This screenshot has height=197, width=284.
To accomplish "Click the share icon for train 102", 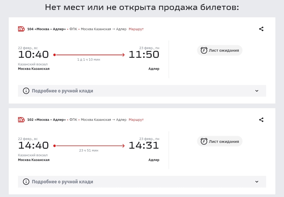I will pyautogui.click(x=261, y=120).
